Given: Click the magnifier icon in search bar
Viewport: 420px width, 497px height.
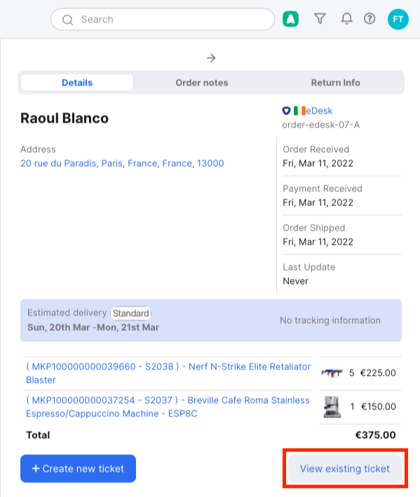Looking at the screenshot, I should pos(67,20).
